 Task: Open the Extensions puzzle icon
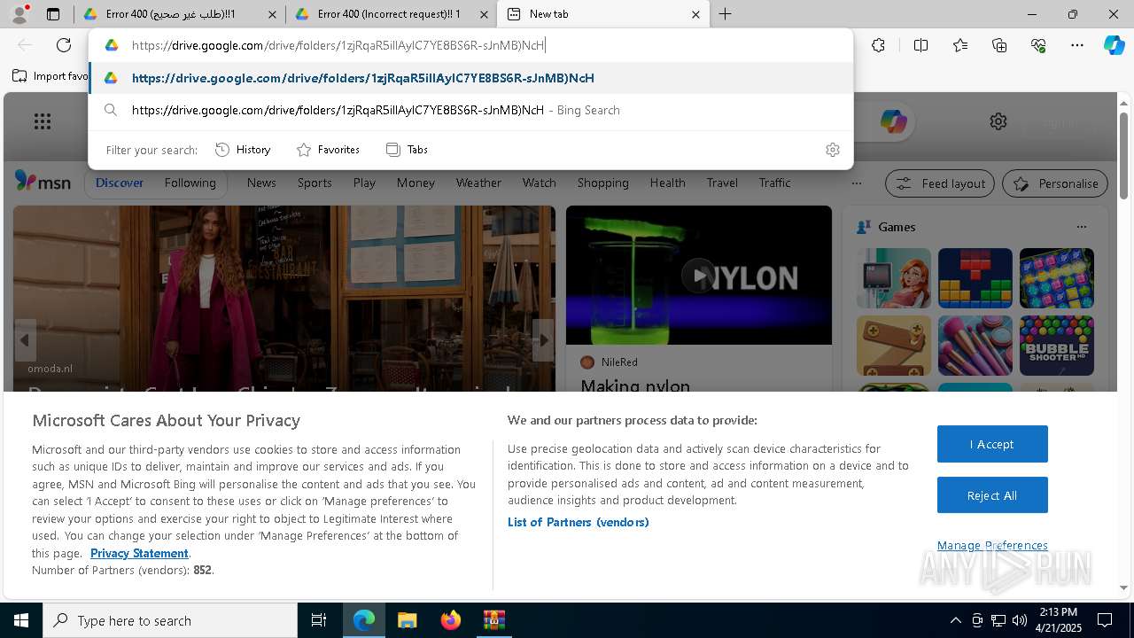click(878, 45)
